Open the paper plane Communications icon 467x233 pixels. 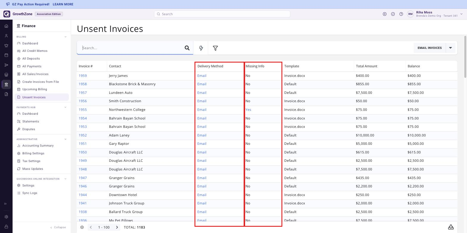click(x=6, y=65)
